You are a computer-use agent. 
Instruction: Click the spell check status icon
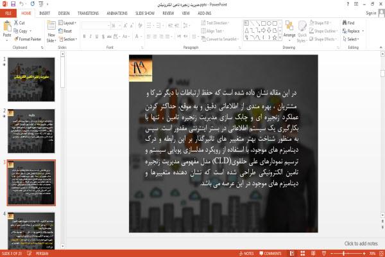pos(29,253)
